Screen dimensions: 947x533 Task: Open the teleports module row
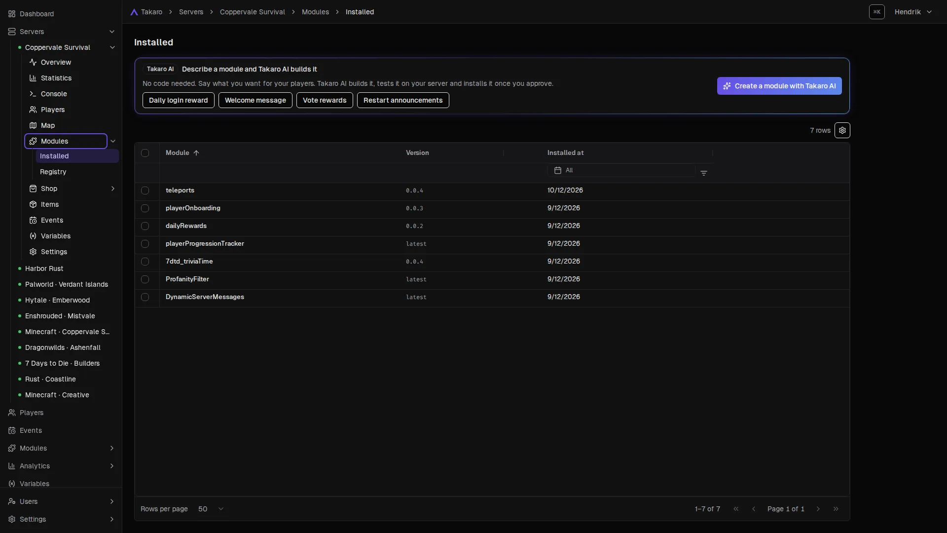pyautogui.click(x=492, y=190)
